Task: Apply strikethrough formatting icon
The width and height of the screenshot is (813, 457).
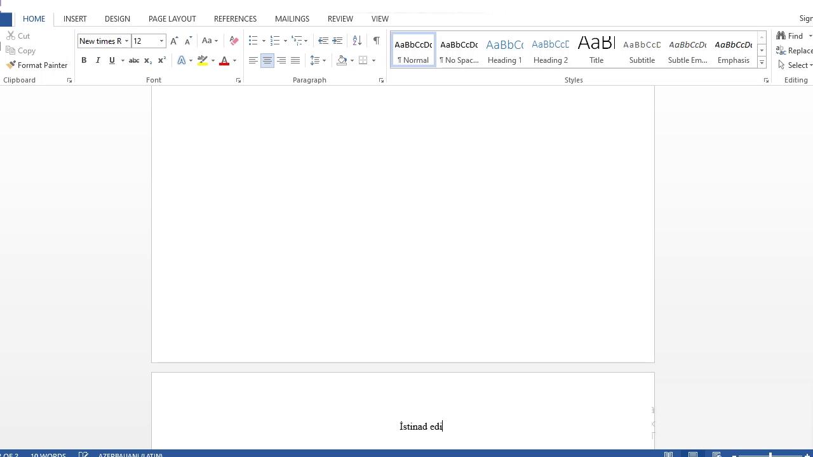Action: tap(134, 60)
